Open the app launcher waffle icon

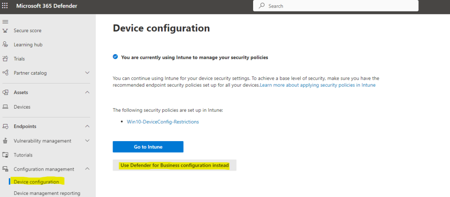pos(5,6)
